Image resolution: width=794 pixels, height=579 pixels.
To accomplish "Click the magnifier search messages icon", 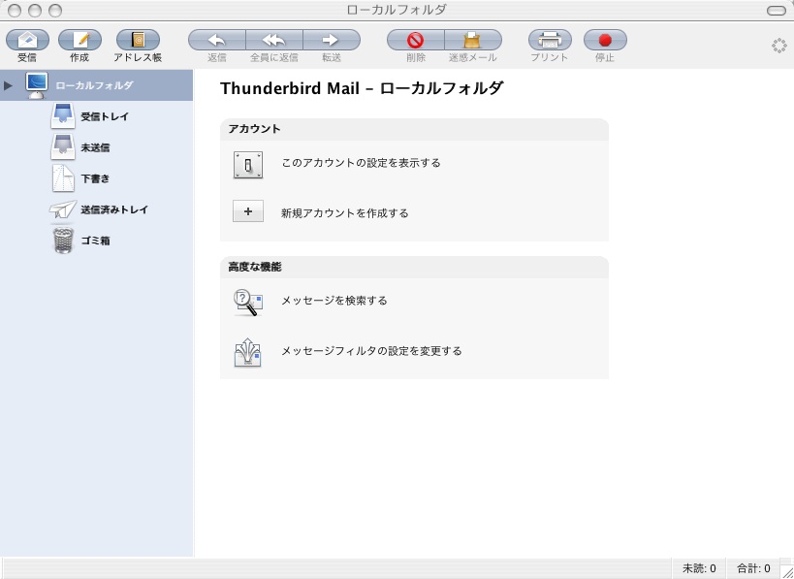I will click(248, 303).
